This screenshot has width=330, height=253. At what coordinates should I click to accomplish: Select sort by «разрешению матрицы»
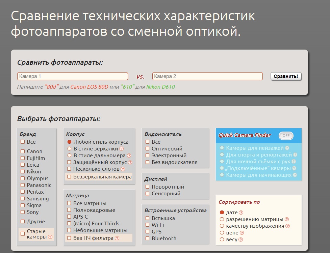[x=222, y=219]
